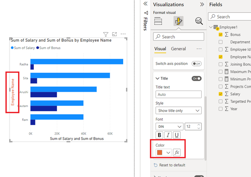Click sigma icon beside Year field
The width and height of the screenshot is (251, 177).
[x=227, y=109]
